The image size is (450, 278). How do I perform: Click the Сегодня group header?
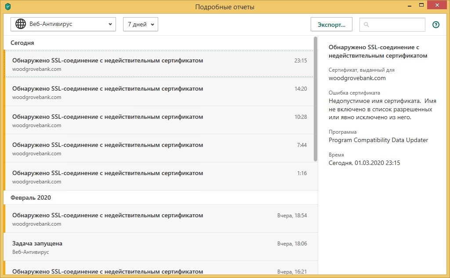click(x=22, y=43)
